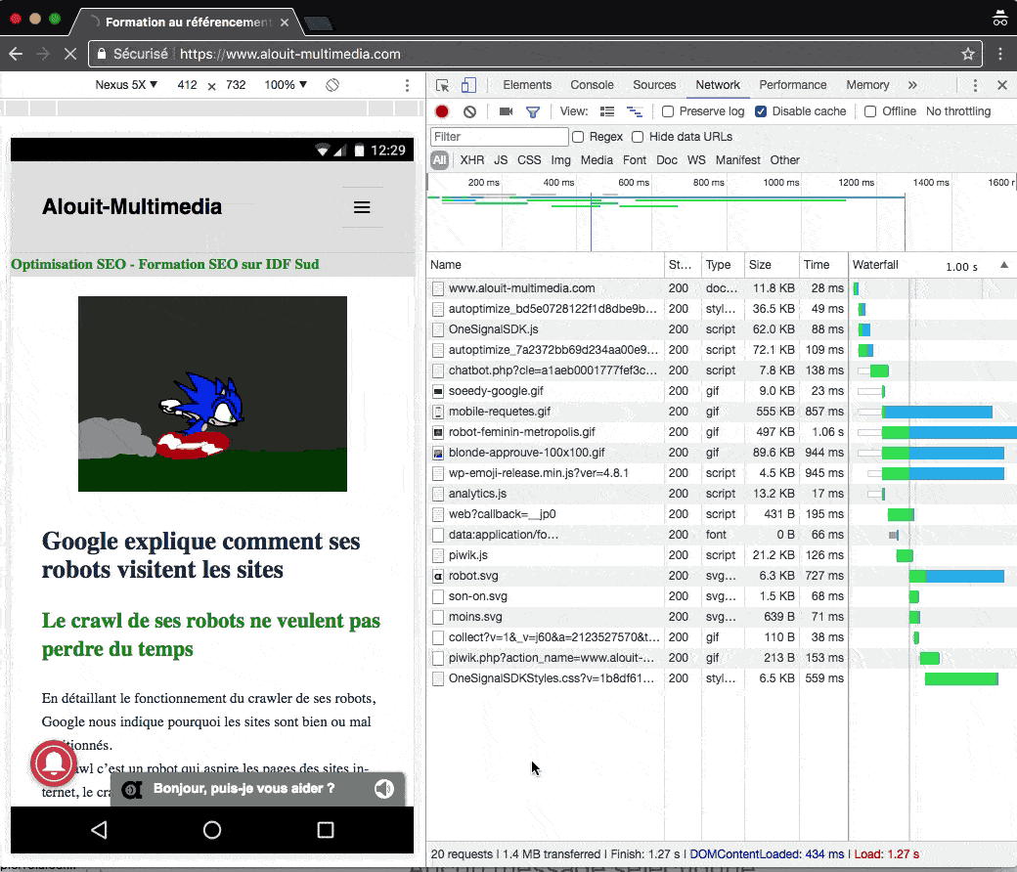This screenshot has height=872, width=1017.
Task: Click the network Filter text field
Action: pos(499,137)
